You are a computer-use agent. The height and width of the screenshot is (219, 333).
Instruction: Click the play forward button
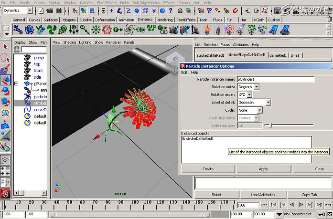coord(301,205)
